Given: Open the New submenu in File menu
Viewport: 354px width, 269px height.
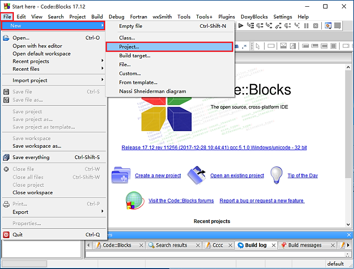Looking at the screenshot, I should point(53,26).
